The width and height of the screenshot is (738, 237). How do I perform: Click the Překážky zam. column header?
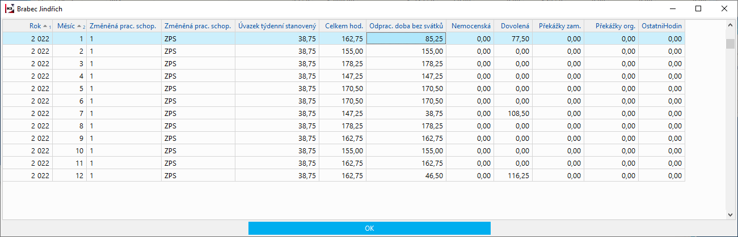point(558,26)
